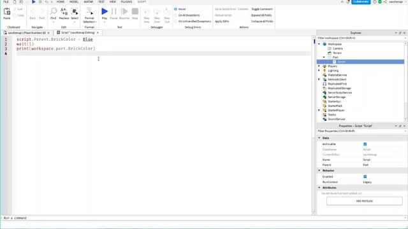The width and height of the screenshot is (408, 229).
Task: Expand the NetworkClient tree node
Action: [x=319, y=80]
